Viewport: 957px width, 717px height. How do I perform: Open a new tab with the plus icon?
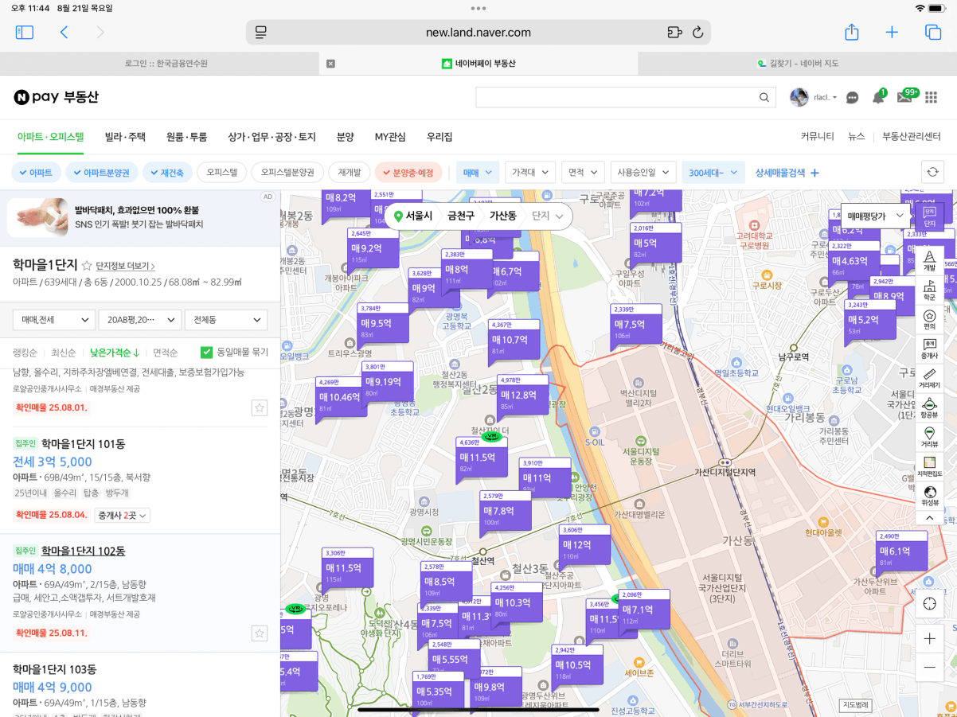click(892, 32)
